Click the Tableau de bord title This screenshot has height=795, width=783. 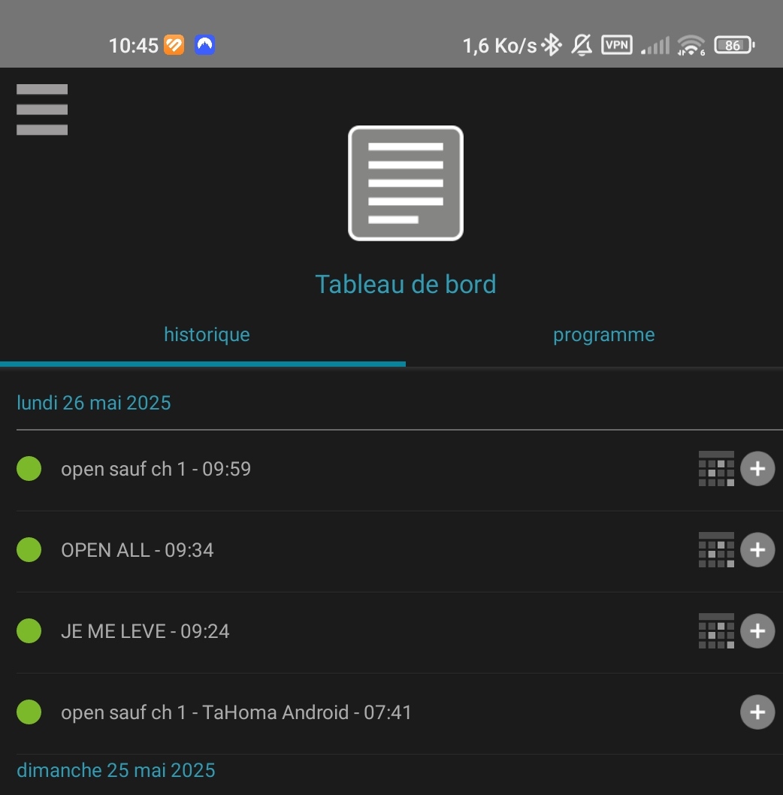[406, 284]
